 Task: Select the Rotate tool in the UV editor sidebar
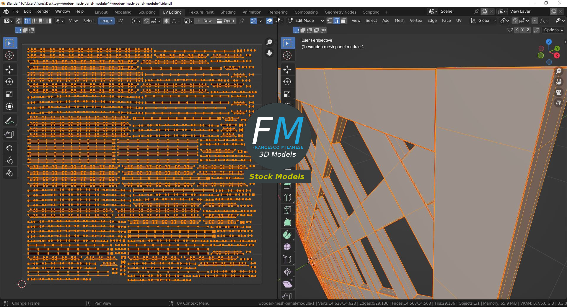pyautogui.click(x=10, y=82)
